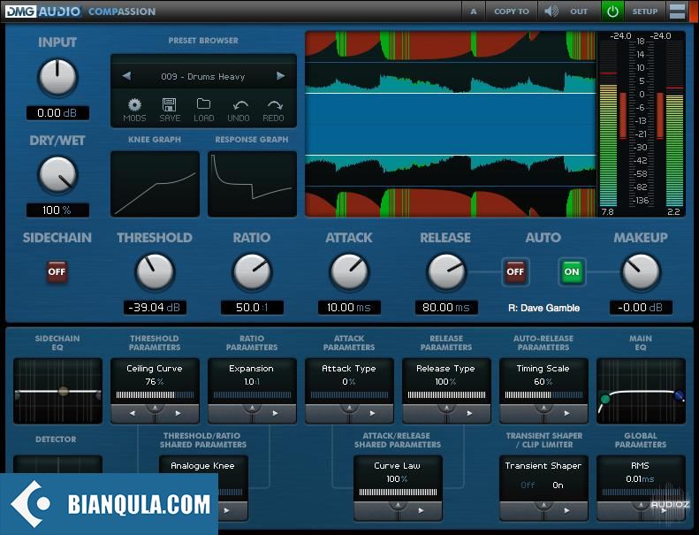Toggle the AUTO release OFF button
The height and width of the screenshot is (535, 699).
click(515, 271)
